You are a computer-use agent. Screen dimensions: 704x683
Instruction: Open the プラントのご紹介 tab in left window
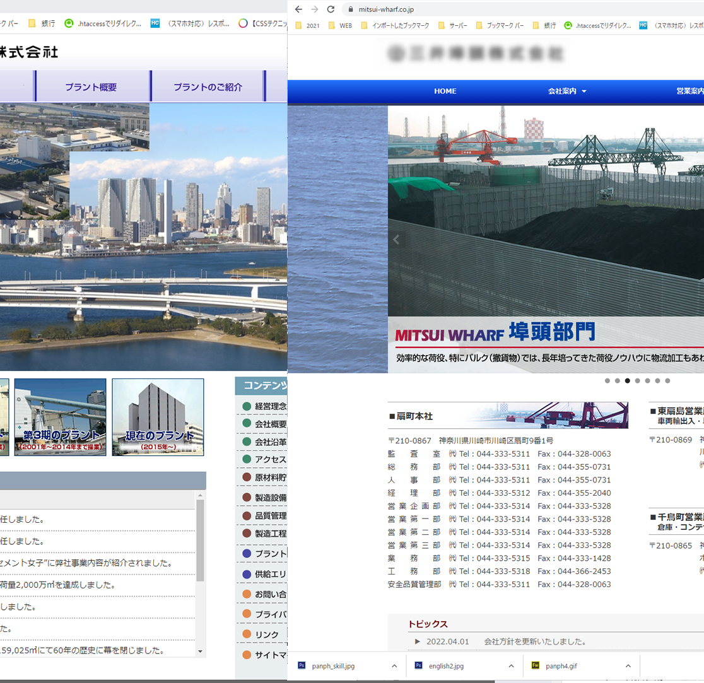208,86
